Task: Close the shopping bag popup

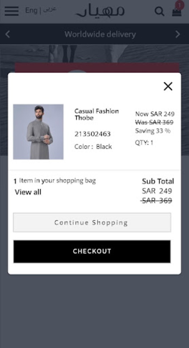Action: [x=168, y=86]
